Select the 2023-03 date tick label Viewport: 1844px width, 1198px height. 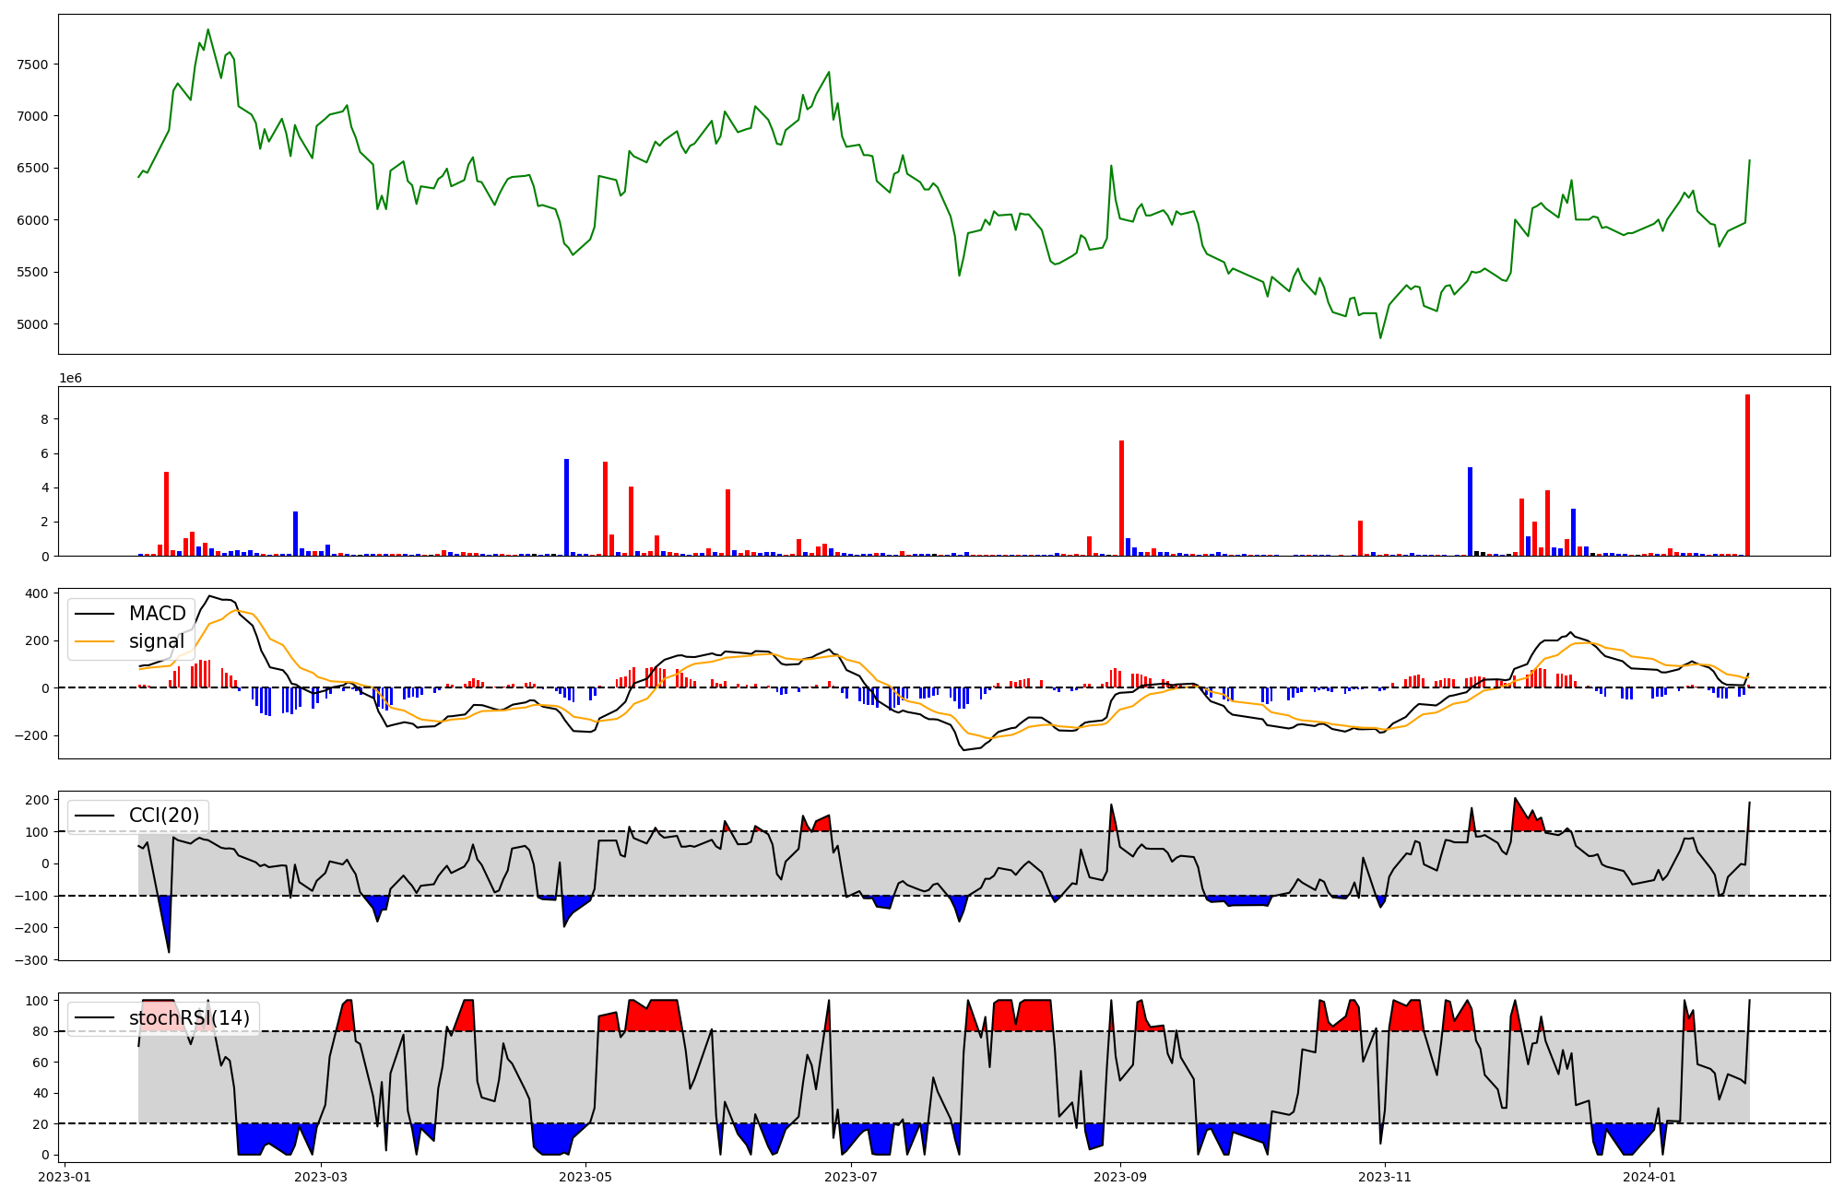pyautogui.click(x=322, y=1177)
